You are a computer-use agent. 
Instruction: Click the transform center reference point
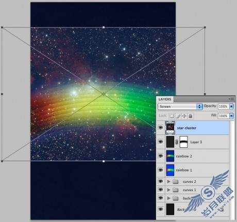pyautogui.click(x=104, y=94)
